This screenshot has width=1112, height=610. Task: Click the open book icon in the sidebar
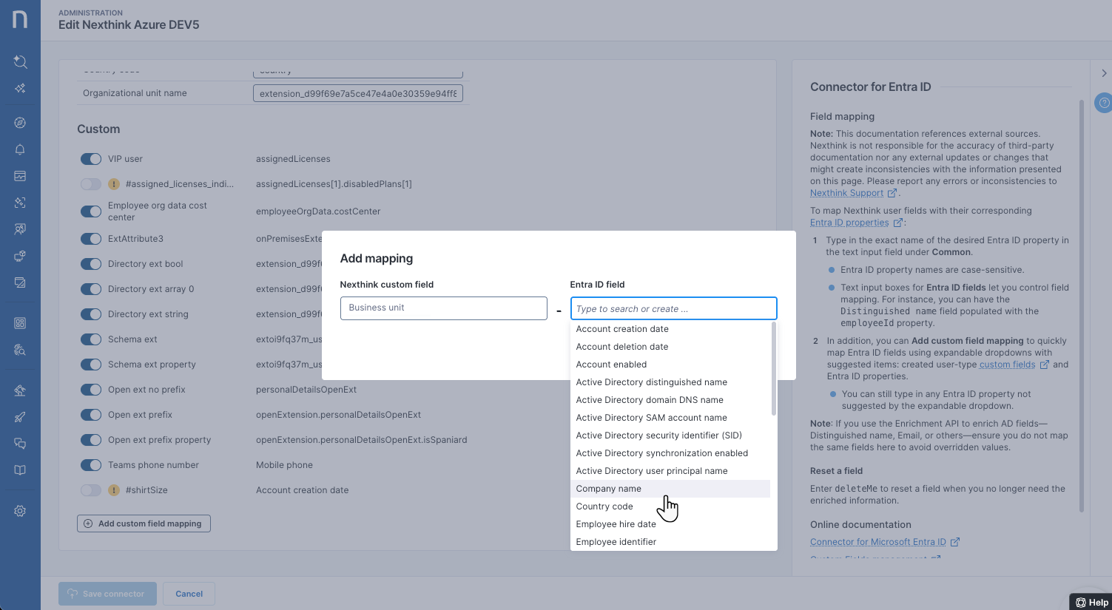(20, 470)
